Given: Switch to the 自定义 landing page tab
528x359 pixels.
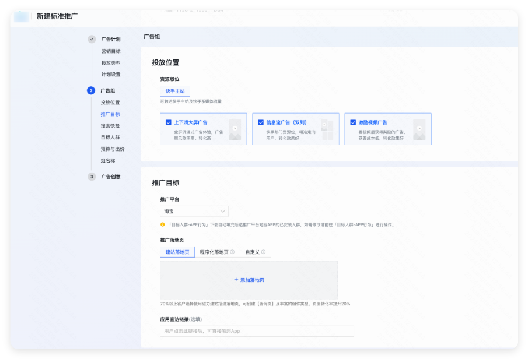Looking at the screenshot, I should (255, 252).
